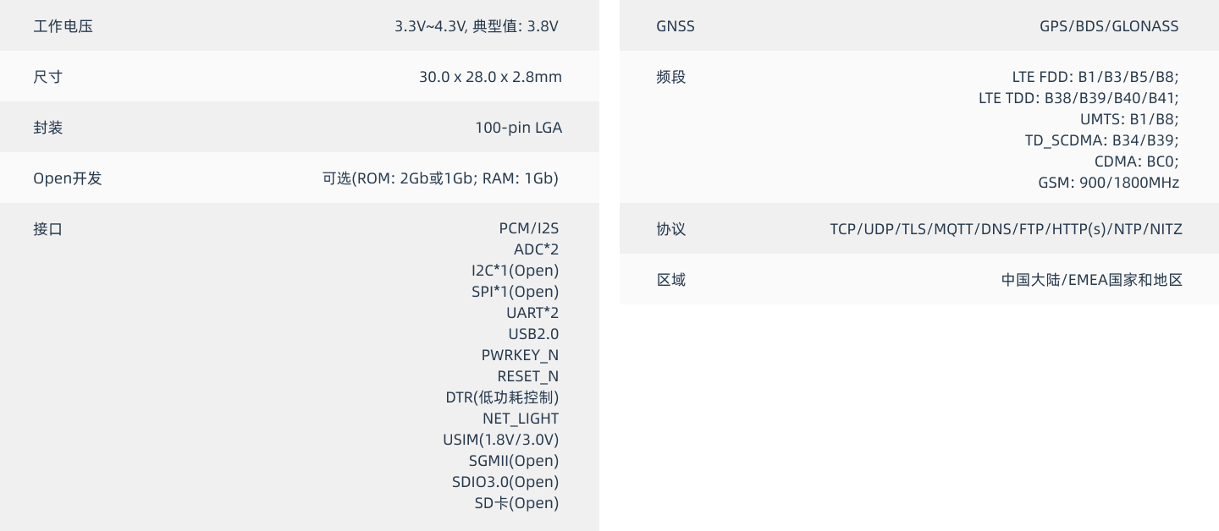Click the TCP/UDP/TLS protocol list
Screen dimensions: 1219x531
click(1006, 229)
